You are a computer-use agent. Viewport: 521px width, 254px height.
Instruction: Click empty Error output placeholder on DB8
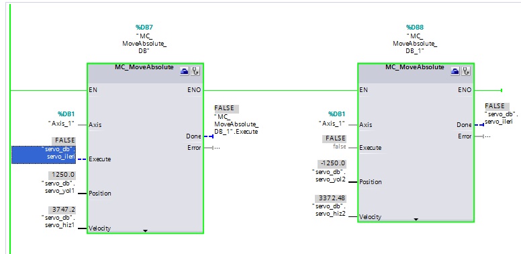tap(487, 136)
